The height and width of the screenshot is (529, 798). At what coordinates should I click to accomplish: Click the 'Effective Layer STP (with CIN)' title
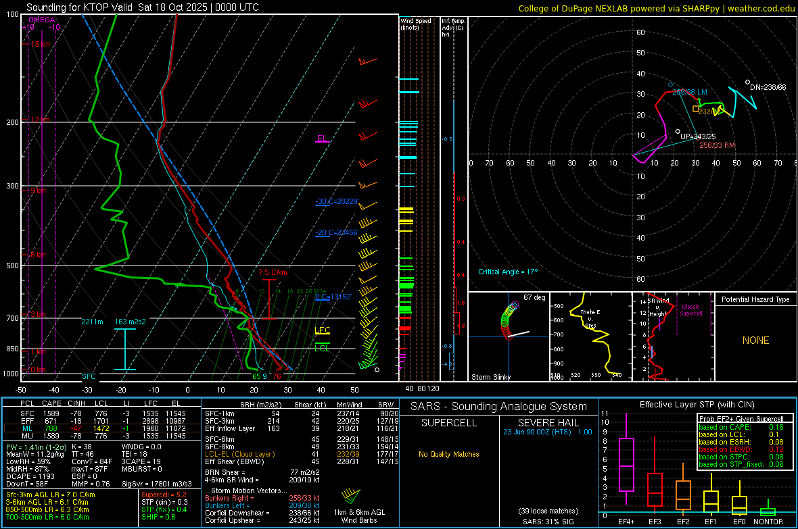pyautogui.click(x=697, y=405)
